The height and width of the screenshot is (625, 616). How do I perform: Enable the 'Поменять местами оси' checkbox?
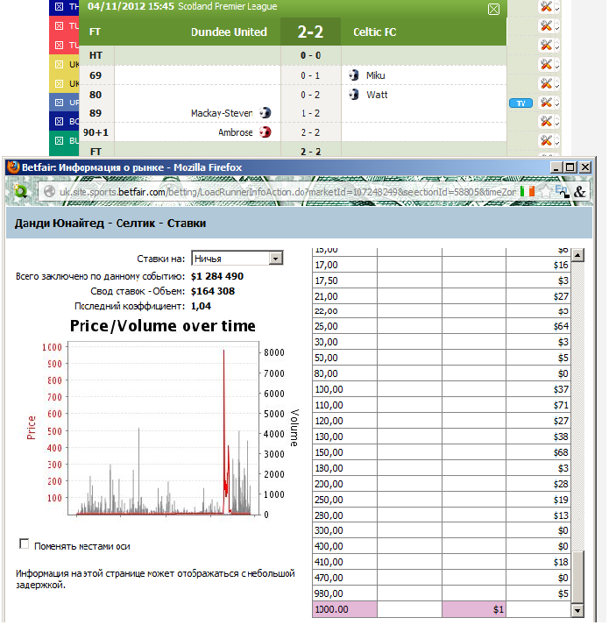pos(24,543)
